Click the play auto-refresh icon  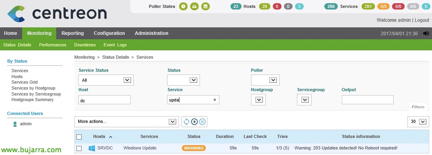[x=194, y=122]
